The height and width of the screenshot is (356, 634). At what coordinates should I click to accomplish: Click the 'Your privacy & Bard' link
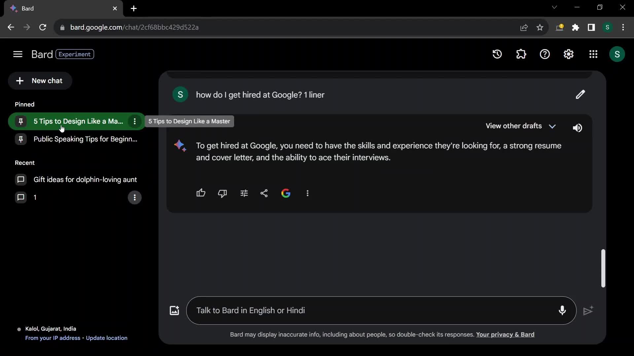505,334
